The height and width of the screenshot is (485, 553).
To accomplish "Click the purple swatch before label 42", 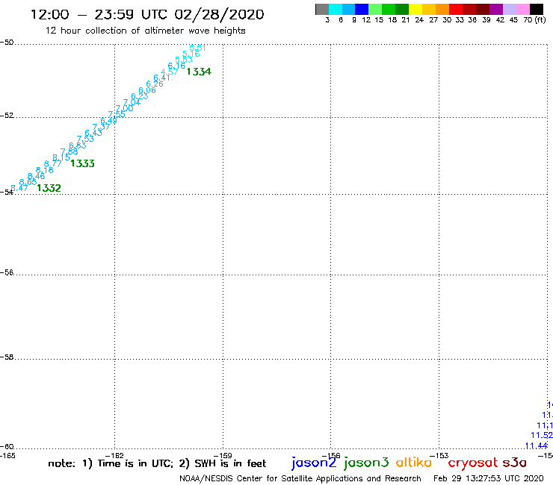I will [x=496, y=9].
